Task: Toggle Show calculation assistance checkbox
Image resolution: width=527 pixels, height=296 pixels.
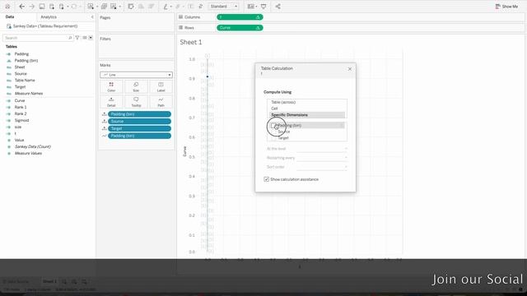Action: [267, 179]
